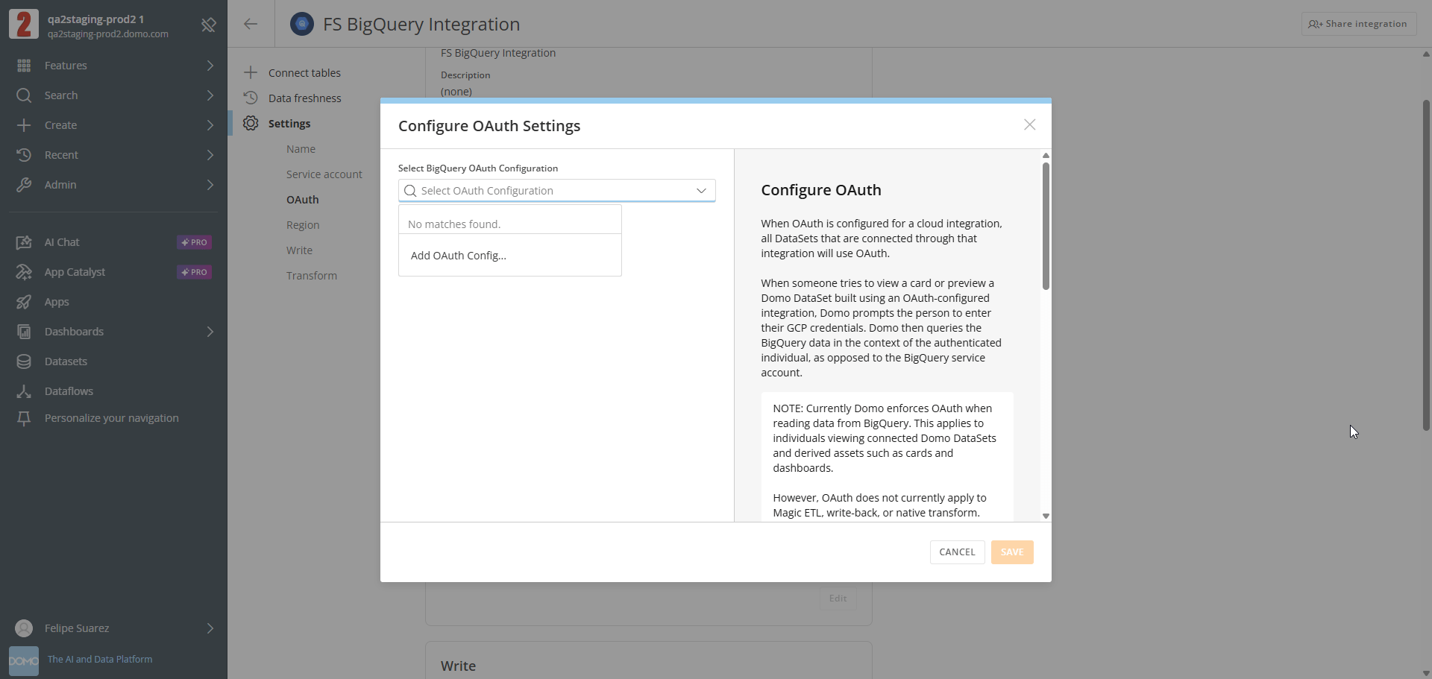
Task: Select the Transform settings item
Action: tap(312, 276)
